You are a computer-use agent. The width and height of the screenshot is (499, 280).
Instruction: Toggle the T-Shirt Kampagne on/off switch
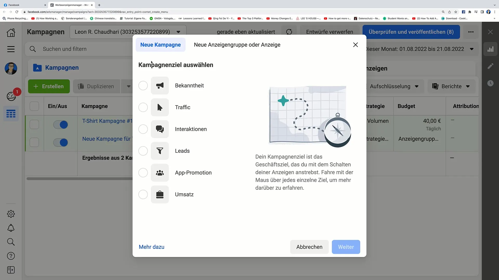[x=61, y=125]
